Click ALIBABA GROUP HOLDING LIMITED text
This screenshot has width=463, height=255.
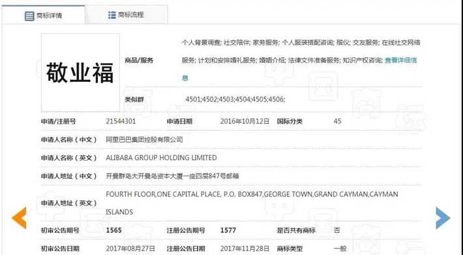point(161,158)
